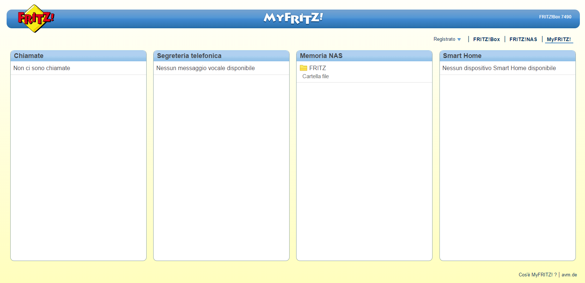Expand the Registrato user menu label

click(444, 39)
